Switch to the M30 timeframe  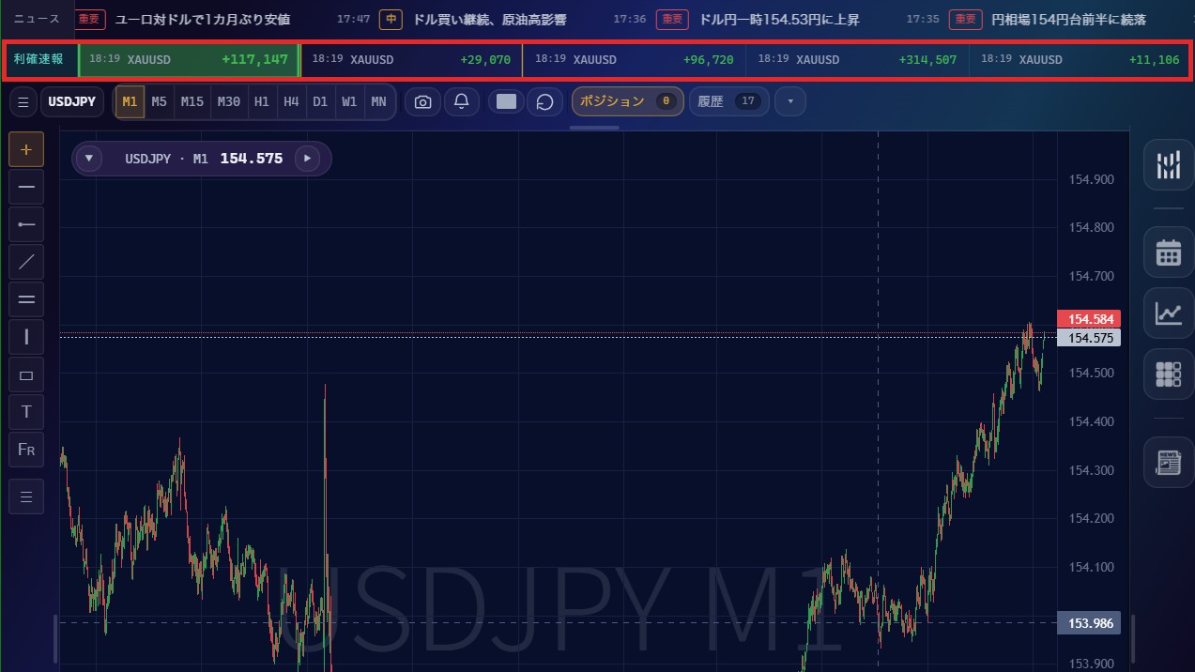pyautogui.click(x=228, y=101)
